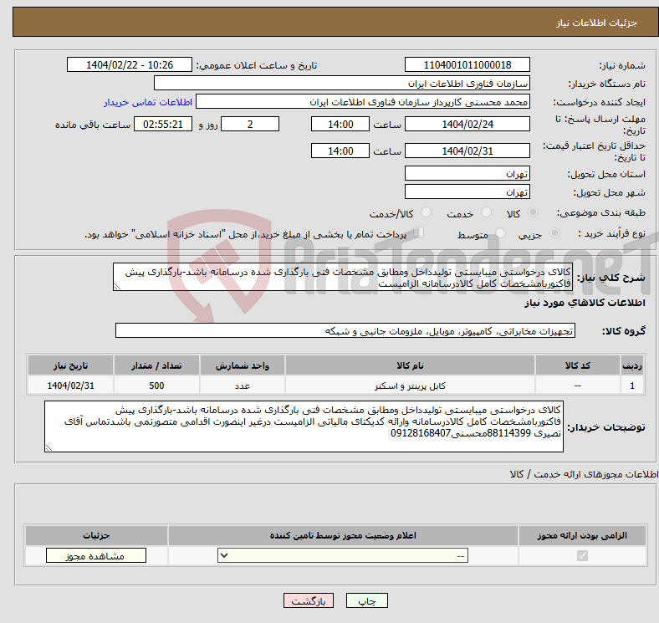
Task: Click the goods group field
Action: [345, 330]
